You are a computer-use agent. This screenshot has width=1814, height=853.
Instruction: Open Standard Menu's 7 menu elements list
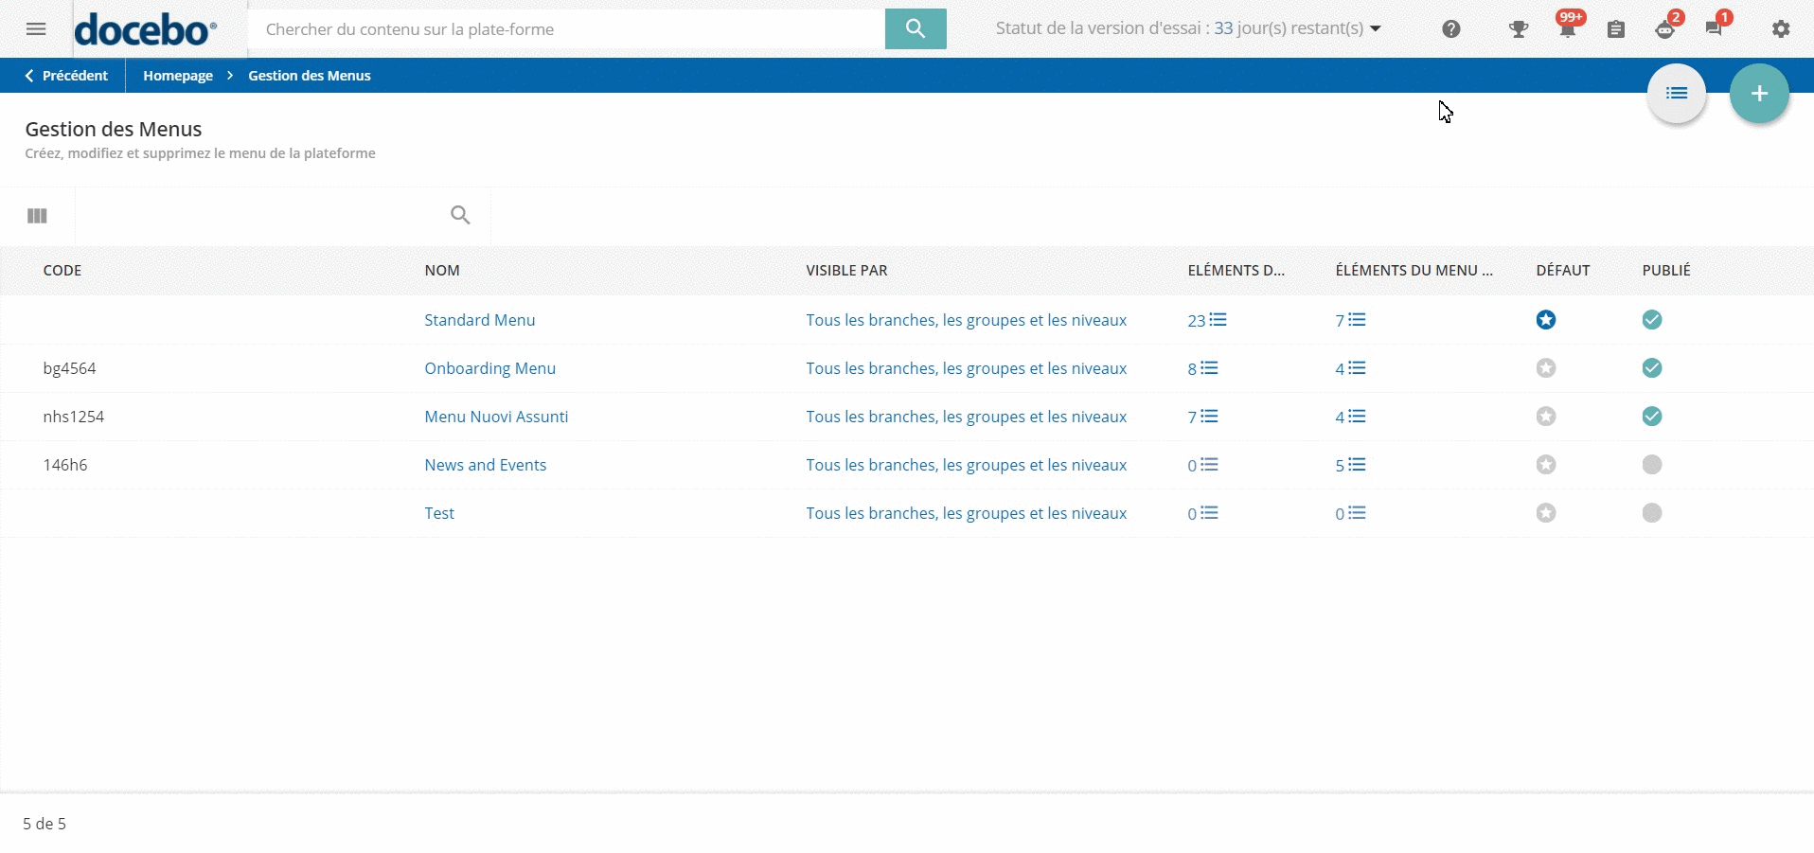coord(1351,320)
